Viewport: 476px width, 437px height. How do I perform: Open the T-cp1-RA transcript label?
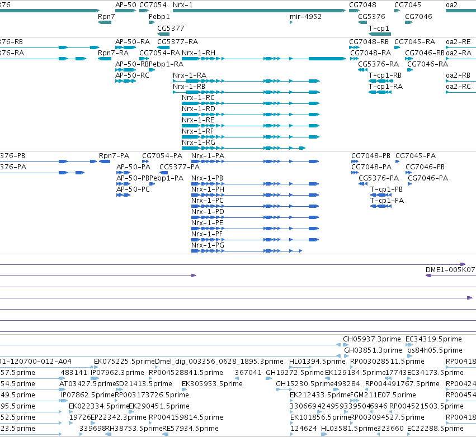tap(385, 87)
